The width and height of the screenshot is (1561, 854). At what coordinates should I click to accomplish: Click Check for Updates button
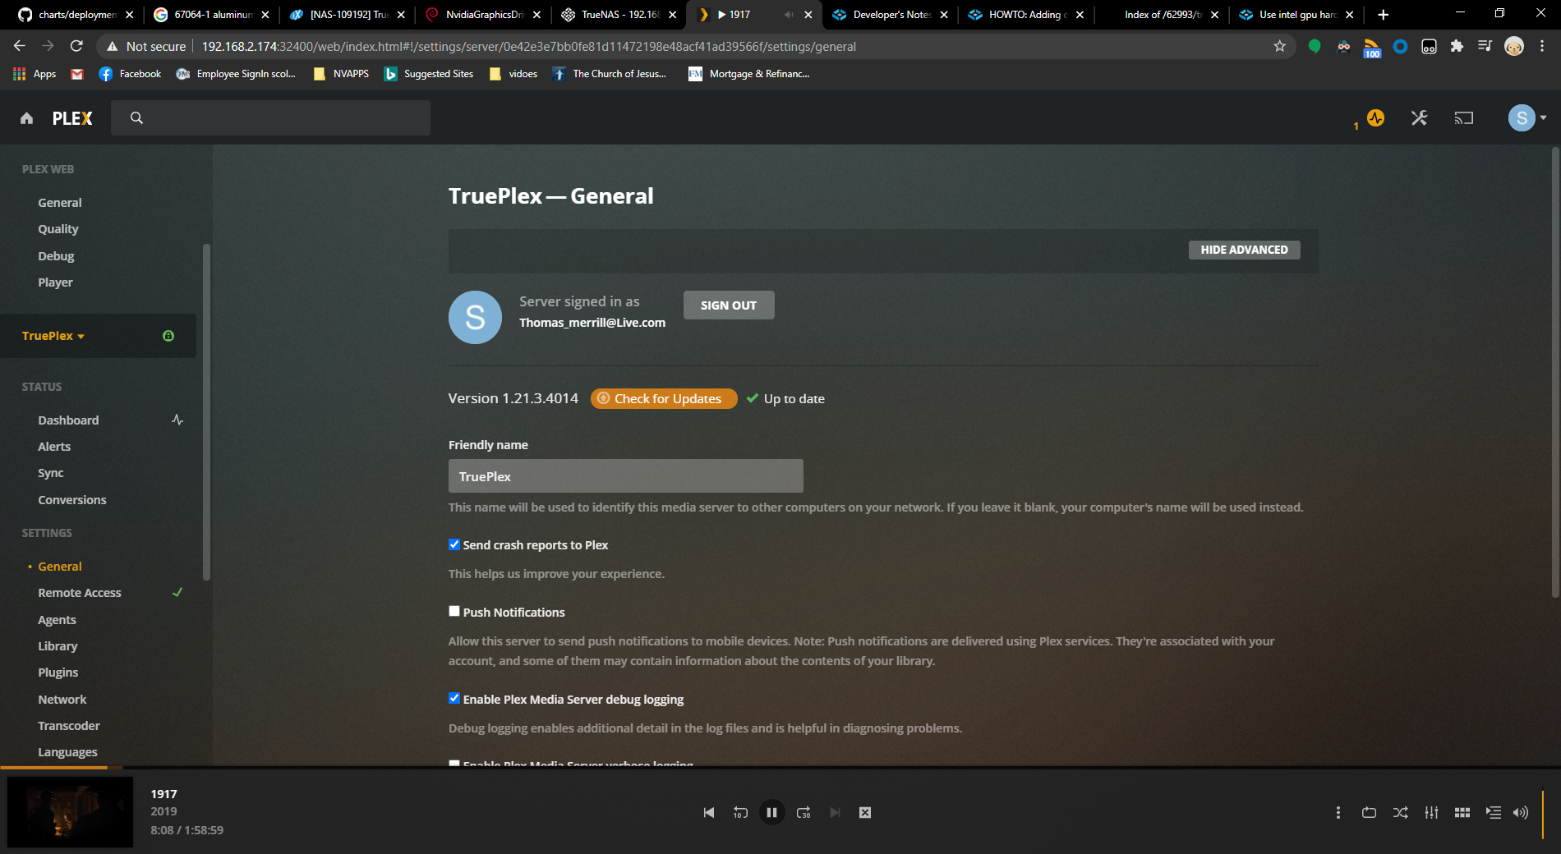click(x=664, y=398)
